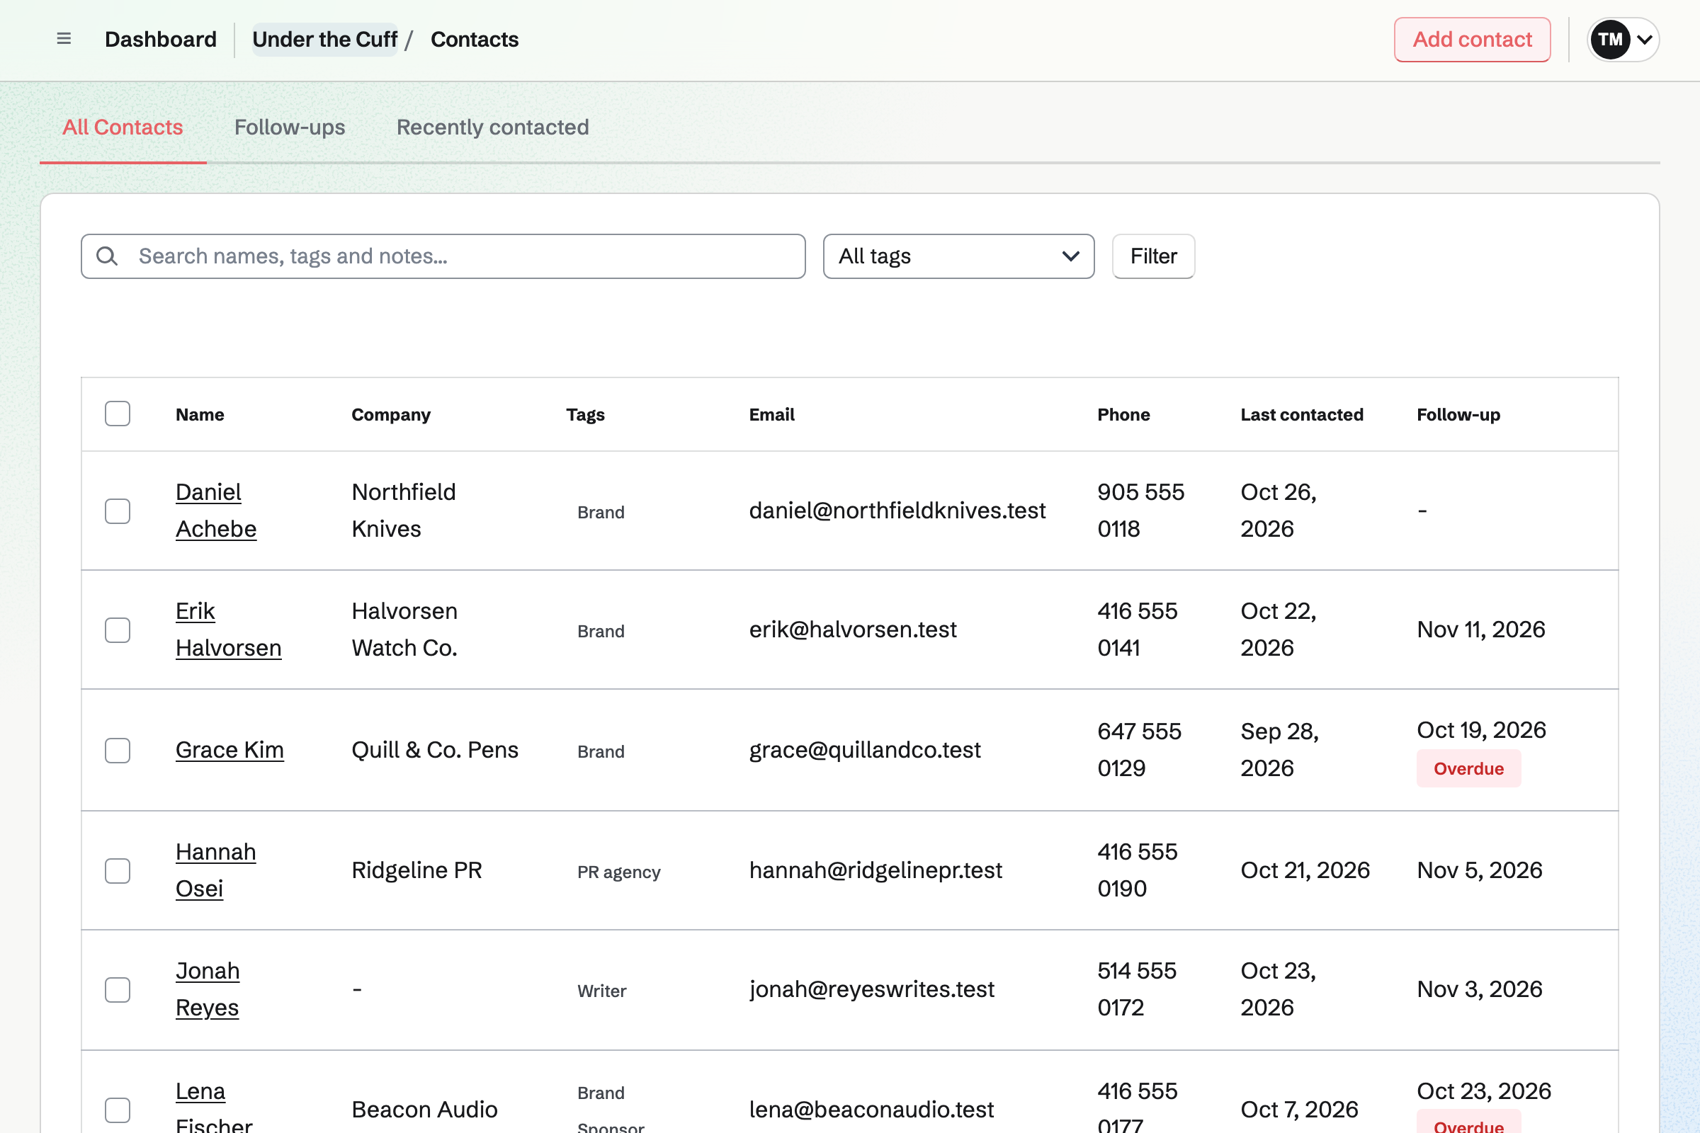Viewport: 1700px width, 1133px height.
Task: Open the hamburger menu icon
Action: (64, 39)
